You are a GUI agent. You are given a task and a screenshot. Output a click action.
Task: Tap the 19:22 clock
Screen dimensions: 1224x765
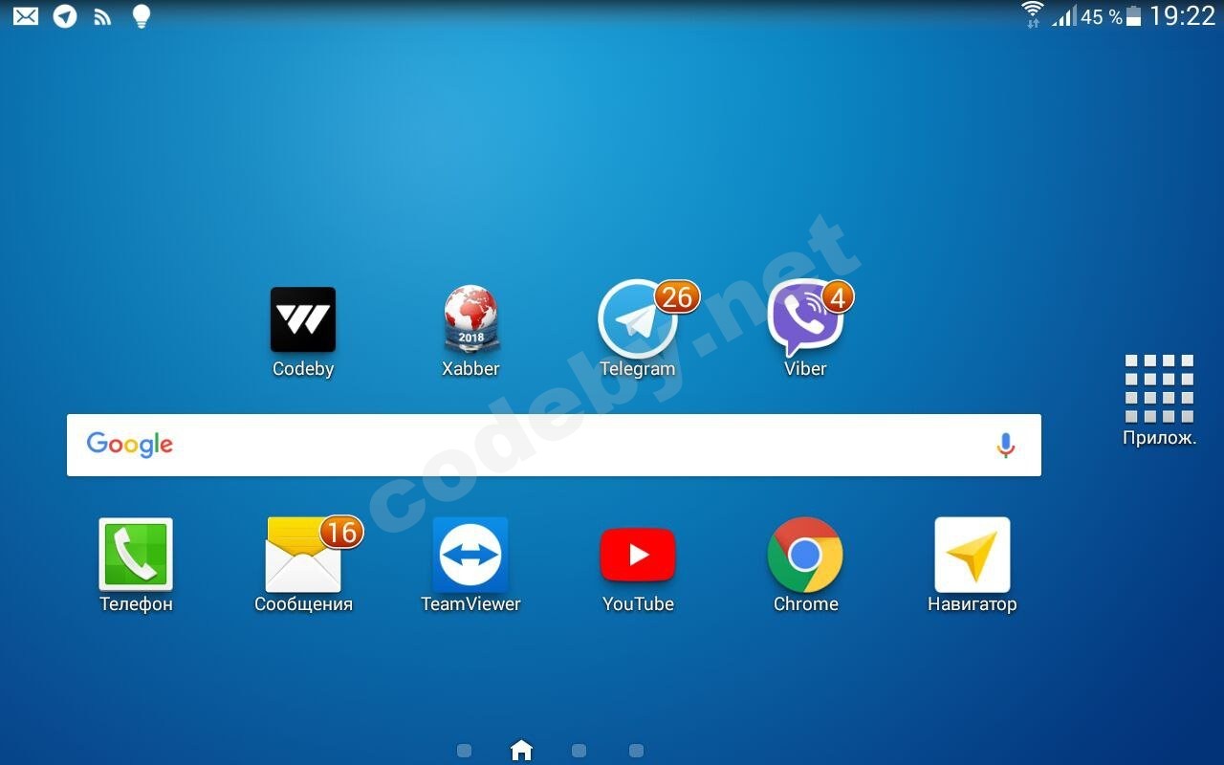coord(1182,16)
